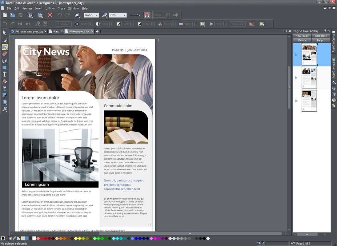Click the New page button
The image size is (337, 246).
(302, 36)
